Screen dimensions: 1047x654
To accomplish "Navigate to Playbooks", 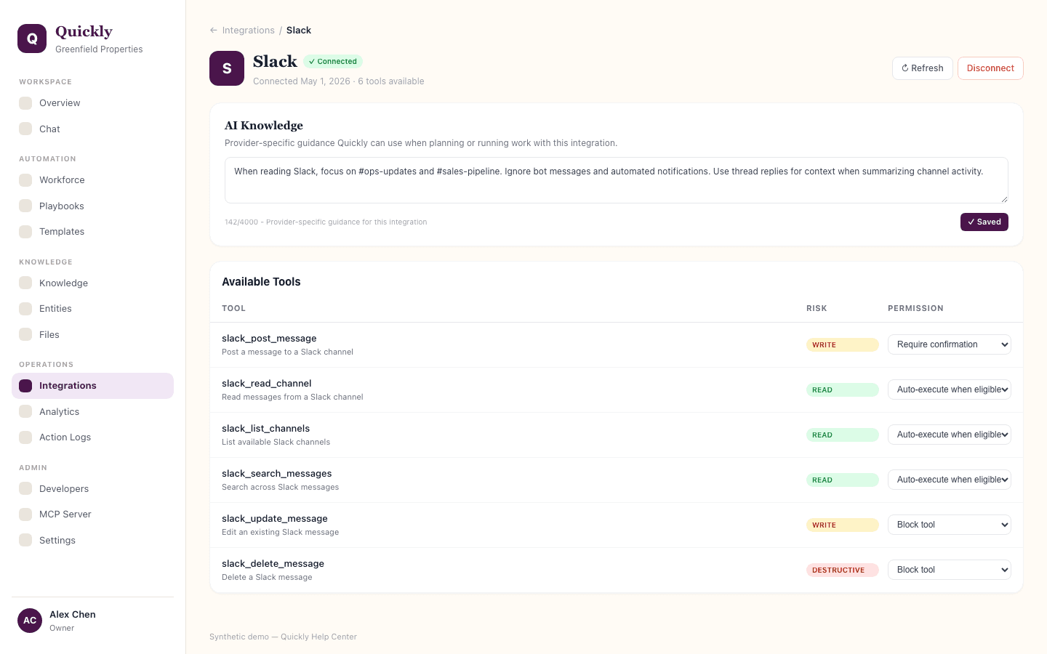I will [x=92, y=206].
